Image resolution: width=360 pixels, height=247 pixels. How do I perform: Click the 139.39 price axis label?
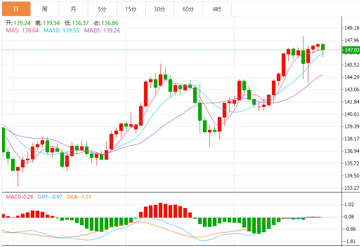352,127
